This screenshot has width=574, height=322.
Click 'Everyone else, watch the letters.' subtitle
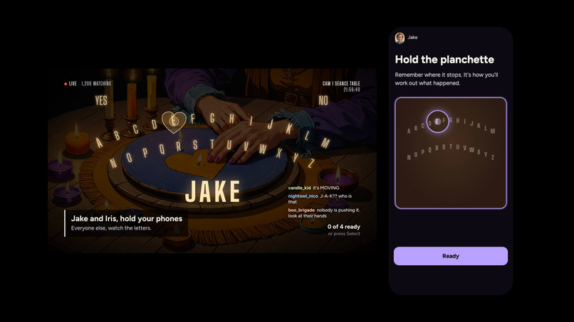tap(111, 228)
